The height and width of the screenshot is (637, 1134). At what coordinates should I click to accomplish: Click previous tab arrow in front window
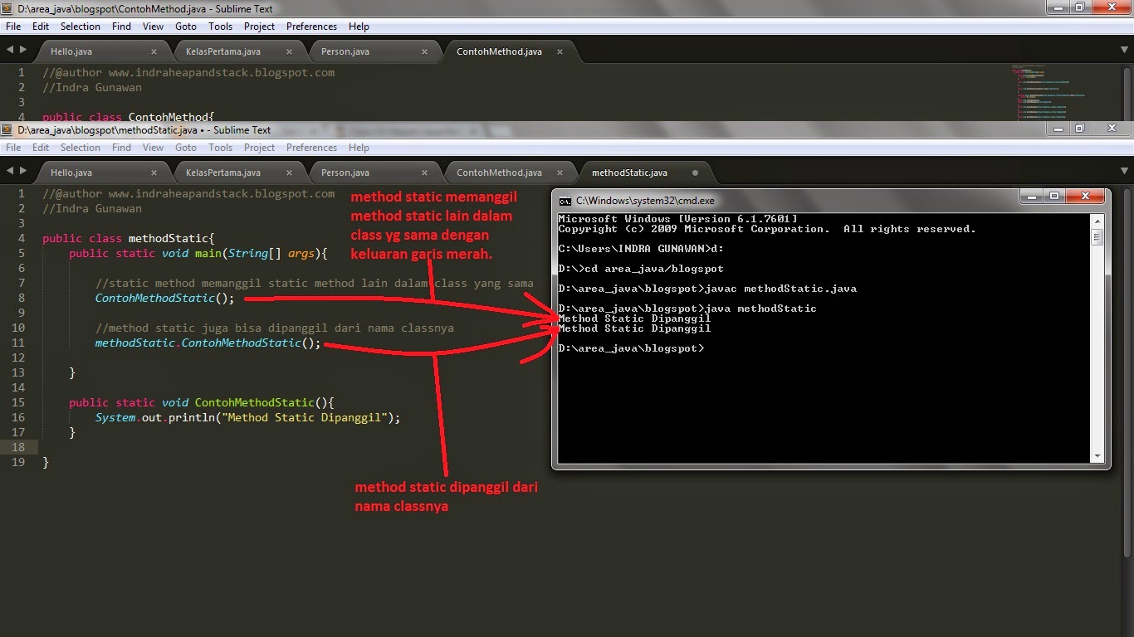(x=9, y=171)
